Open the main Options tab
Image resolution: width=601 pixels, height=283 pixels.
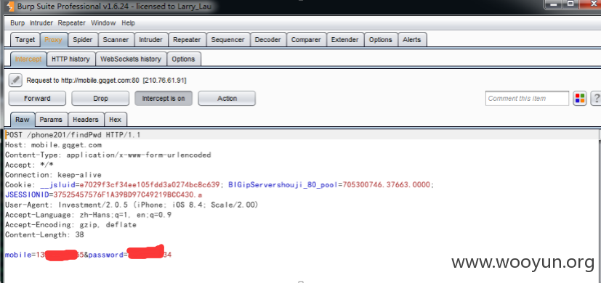tap(381, 40)
